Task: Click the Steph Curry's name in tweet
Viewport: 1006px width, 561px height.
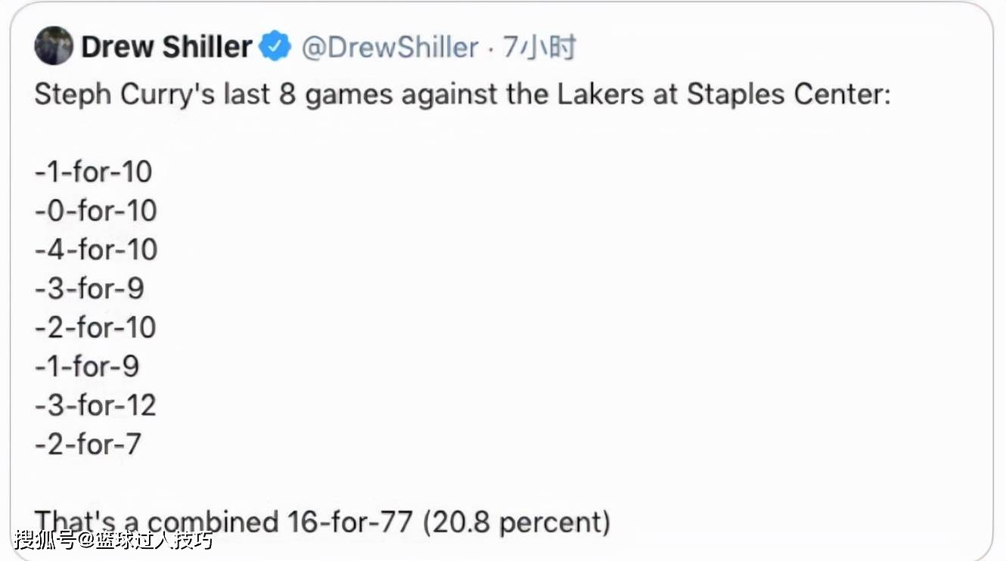Action: pyautogui.click(x=123, y=96)
